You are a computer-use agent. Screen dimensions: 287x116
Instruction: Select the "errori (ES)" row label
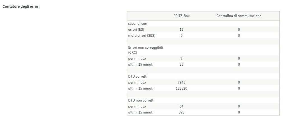136,29
